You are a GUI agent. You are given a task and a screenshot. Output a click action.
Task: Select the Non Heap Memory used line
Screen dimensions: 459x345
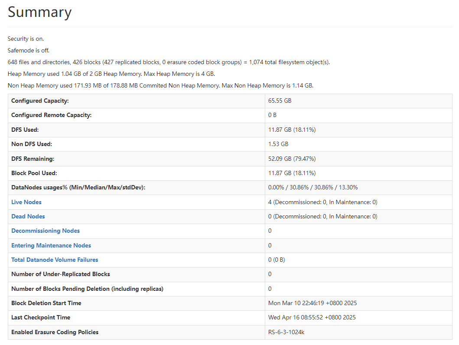[x=160, y=86]
